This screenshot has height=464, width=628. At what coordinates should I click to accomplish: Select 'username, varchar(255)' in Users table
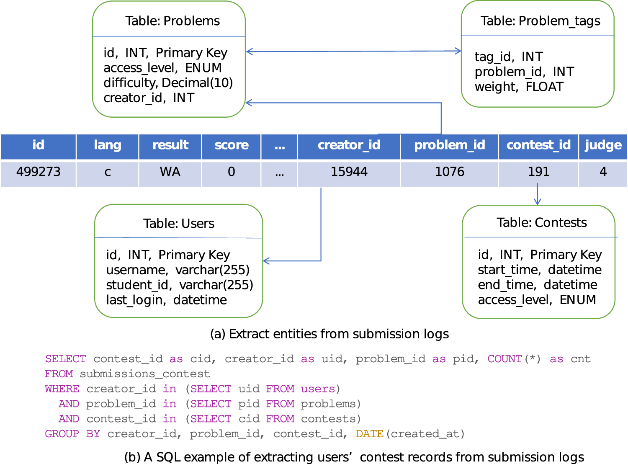(178, 270)
